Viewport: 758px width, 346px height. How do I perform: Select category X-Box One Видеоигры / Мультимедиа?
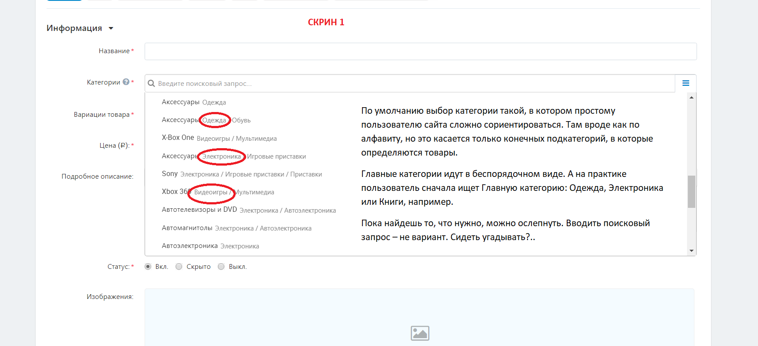pyautogui.click(x=219, y=138)
